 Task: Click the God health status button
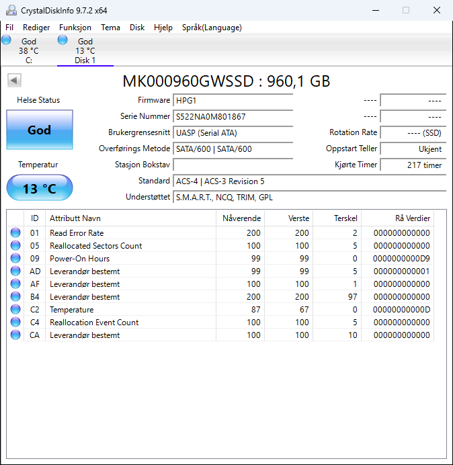[40, 130]
